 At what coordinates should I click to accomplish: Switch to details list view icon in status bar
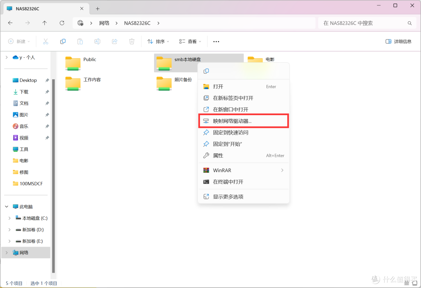tap(407, 283)
